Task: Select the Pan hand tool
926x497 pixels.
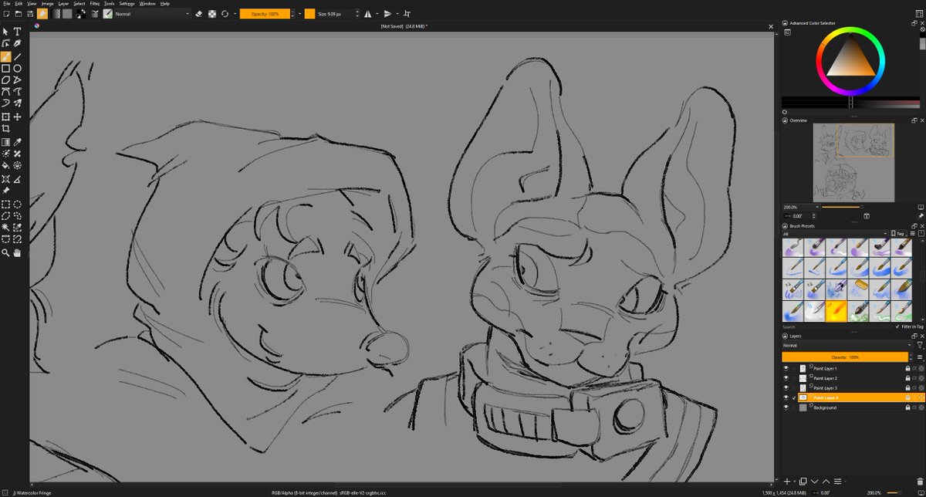Action: [x=17, y=252]
